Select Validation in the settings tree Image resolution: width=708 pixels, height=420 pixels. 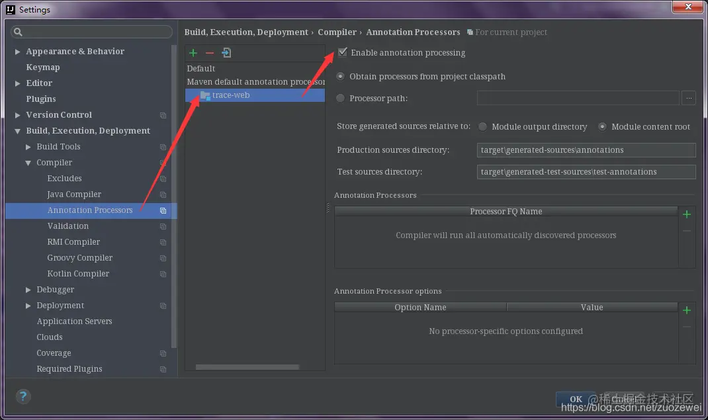[68, 226]
